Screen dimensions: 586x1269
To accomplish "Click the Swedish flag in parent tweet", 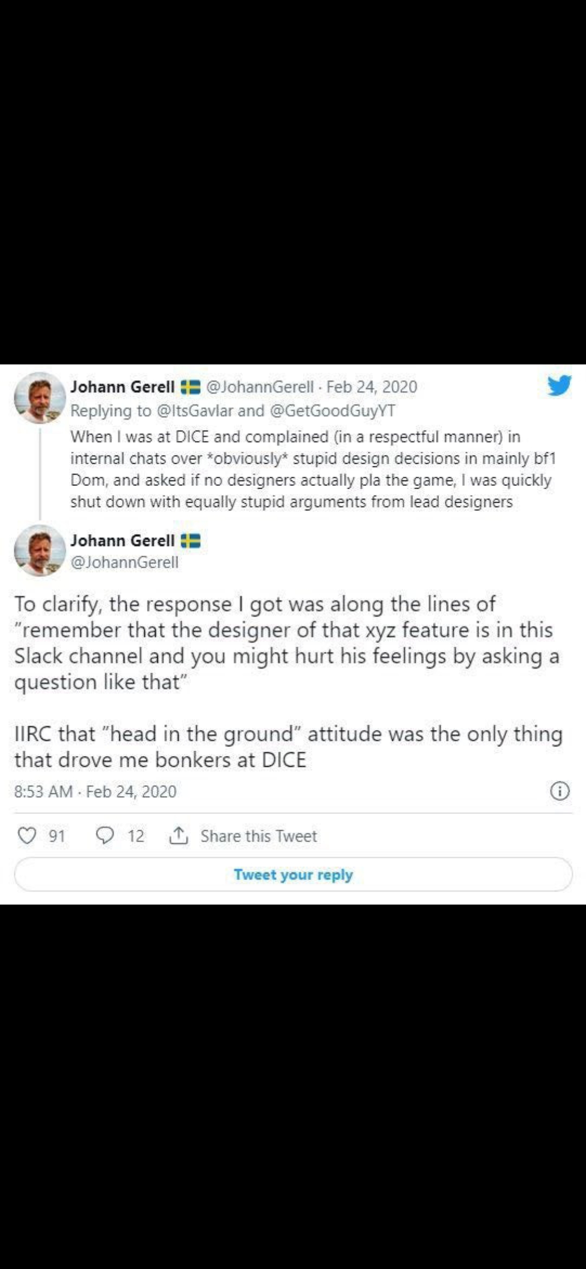I will [190, 387].
